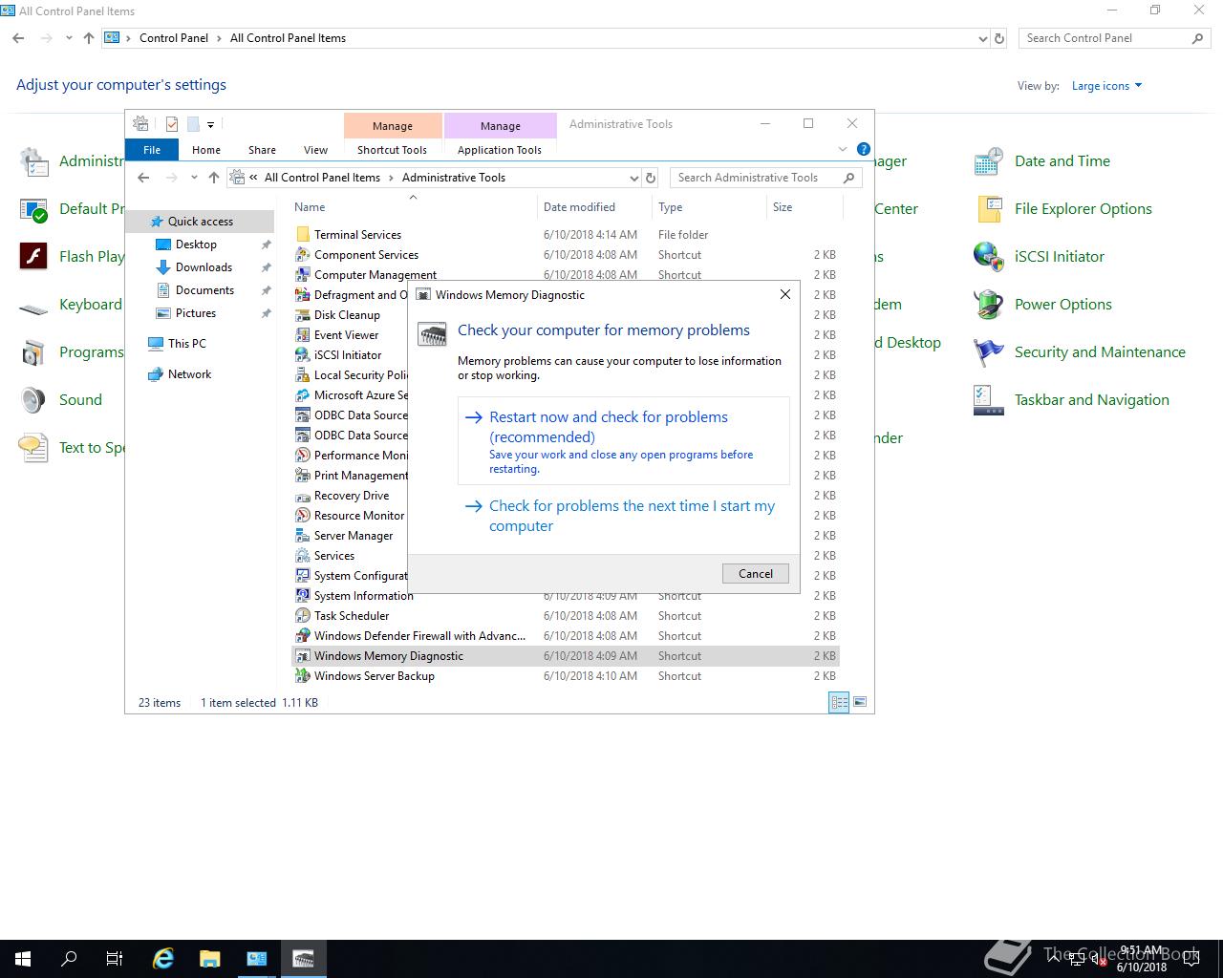This screenshot has height=978, width=1223.
Task: Open the File tab in Explorer
Action: click(152, 150)
